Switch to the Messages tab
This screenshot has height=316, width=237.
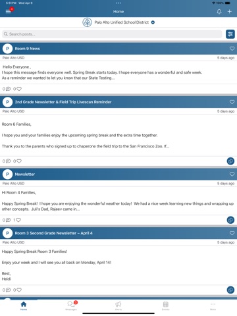click(x=71, y=305)
